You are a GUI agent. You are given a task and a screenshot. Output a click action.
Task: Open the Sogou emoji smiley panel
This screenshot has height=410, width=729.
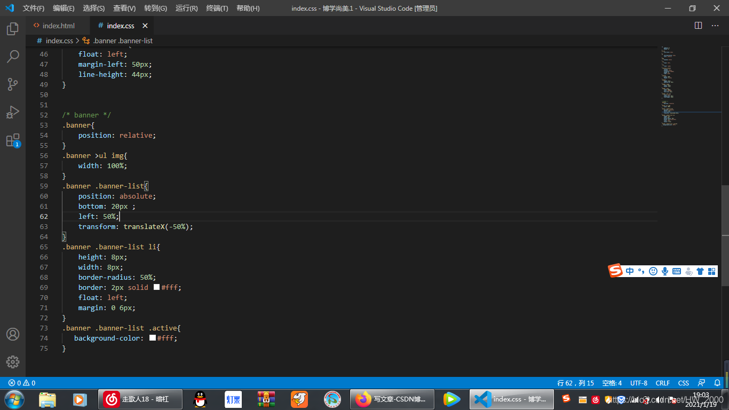[x=653, y=271]
